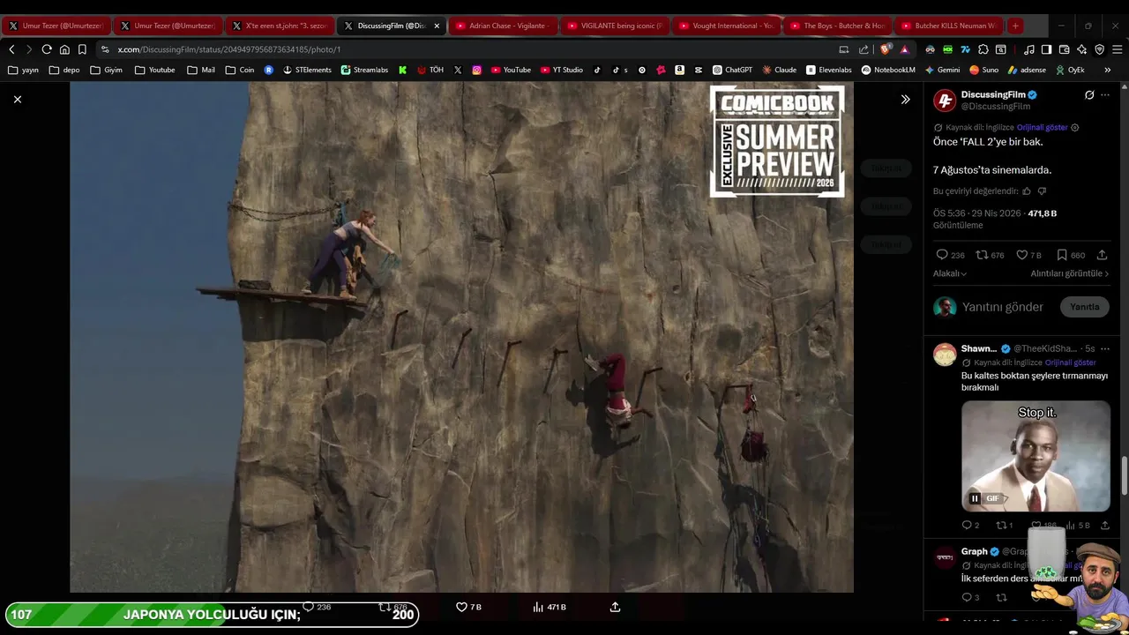Go back in browser history

(11, 49)
